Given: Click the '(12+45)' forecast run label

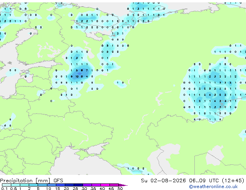Looking at the screenshot, I should pos(233,181).
